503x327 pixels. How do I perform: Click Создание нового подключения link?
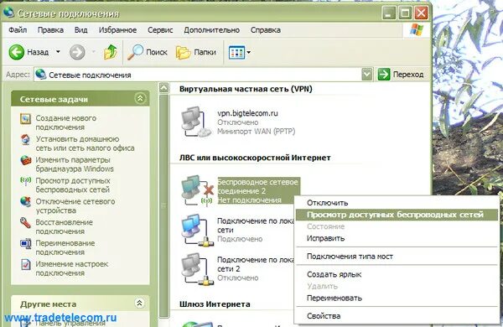[x=65, y=122]
